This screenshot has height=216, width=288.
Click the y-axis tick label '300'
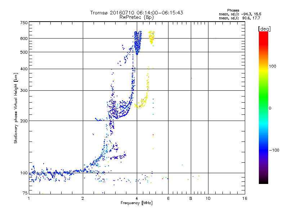click(24, 90)
